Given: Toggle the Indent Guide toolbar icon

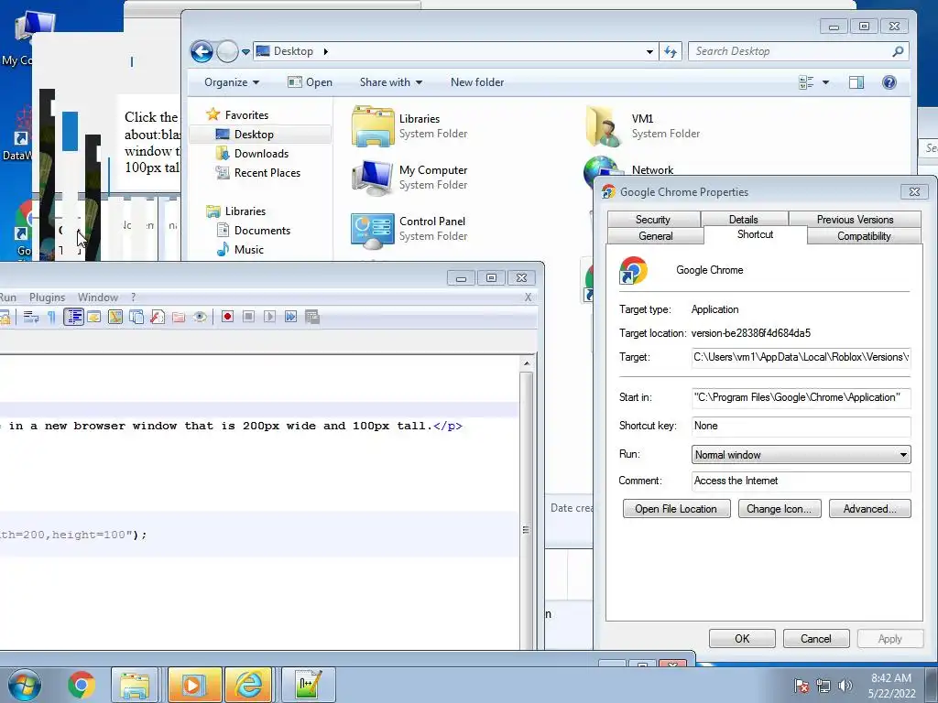Looking at the screenshot, I should point(73,317).
